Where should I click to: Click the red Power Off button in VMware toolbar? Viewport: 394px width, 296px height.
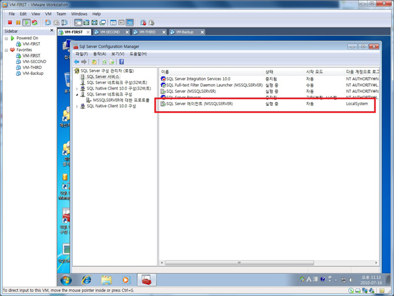[x=10, y=22]
